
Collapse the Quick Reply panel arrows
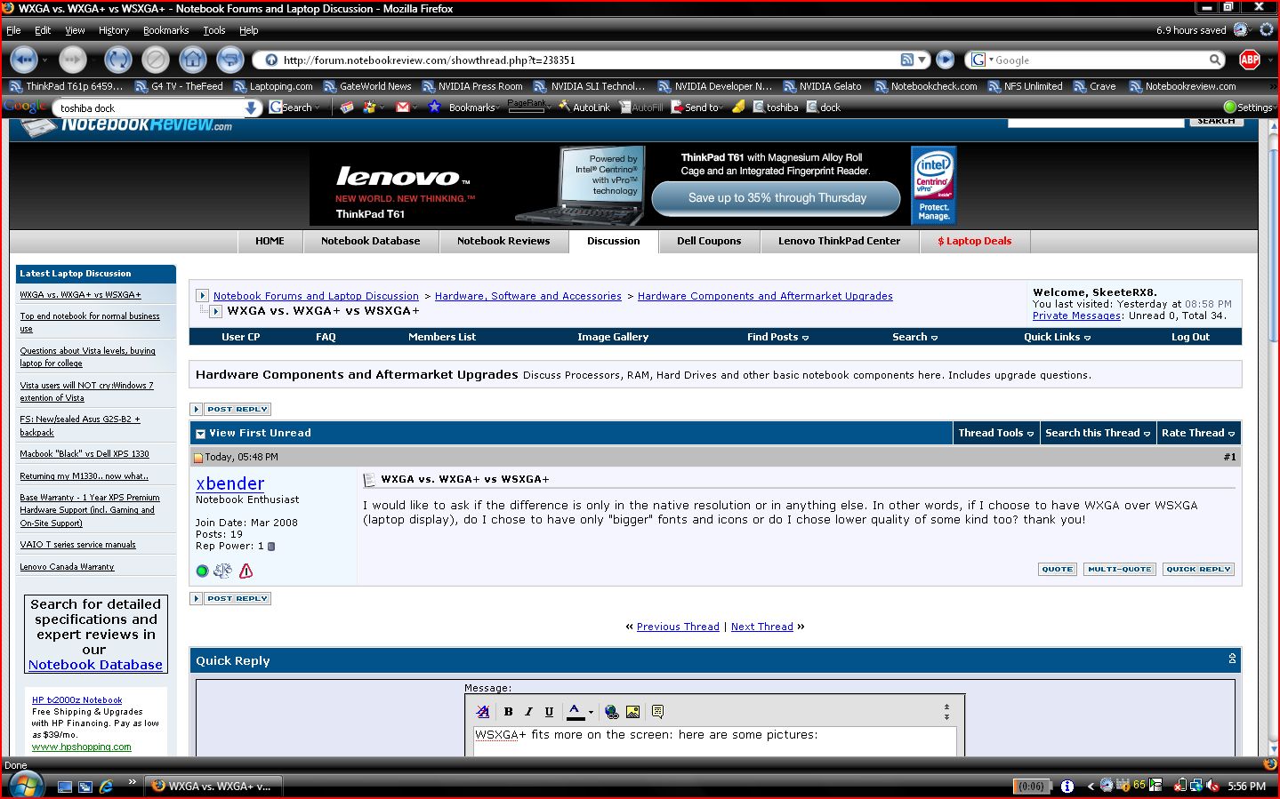[x=1232, y=659]
